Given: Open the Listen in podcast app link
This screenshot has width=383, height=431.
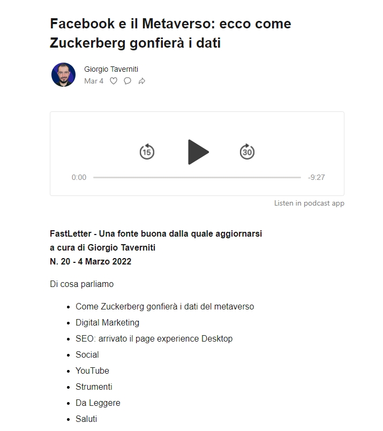Looking at the screenshot, I should click(309, 203).
